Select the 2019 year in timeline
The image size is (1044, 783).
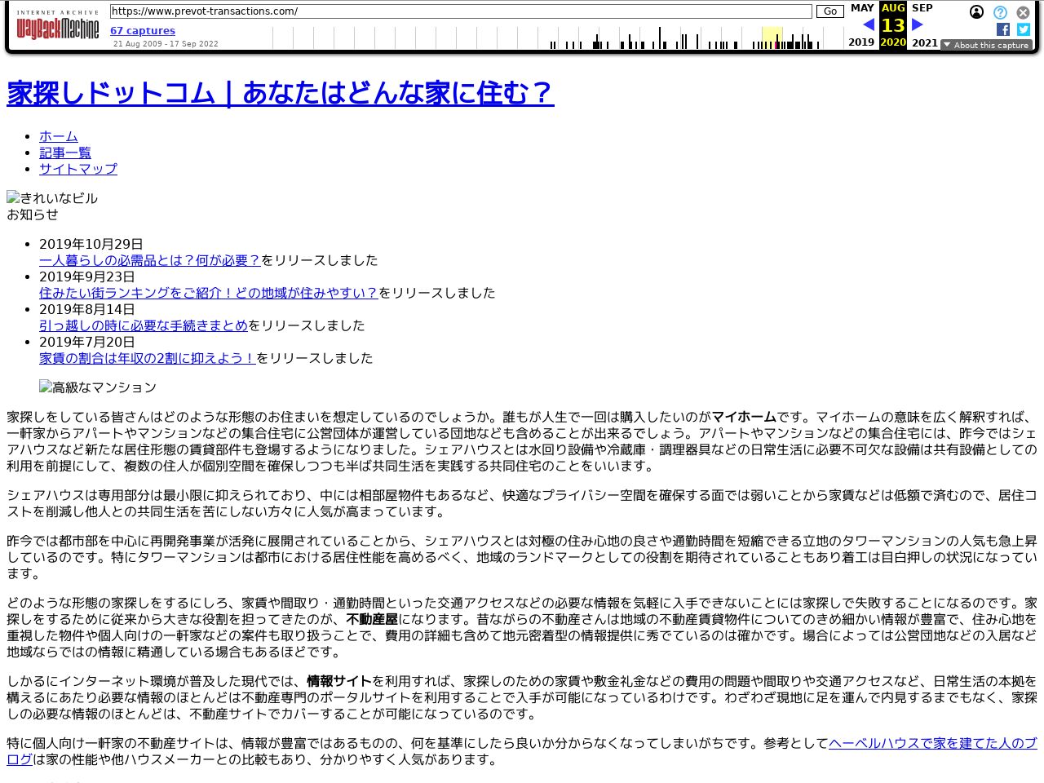click(x=861, y=42)
